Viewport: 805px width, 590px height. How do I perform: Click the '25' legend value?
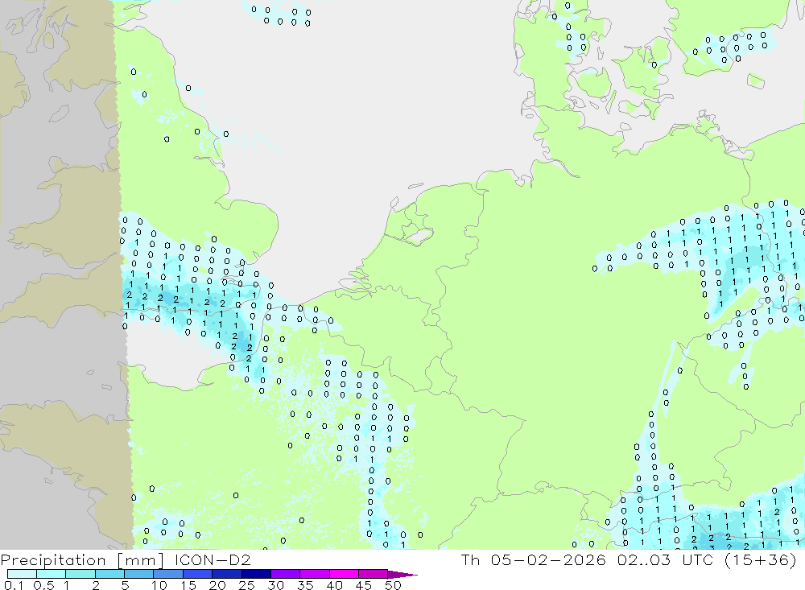click(247, 585)
